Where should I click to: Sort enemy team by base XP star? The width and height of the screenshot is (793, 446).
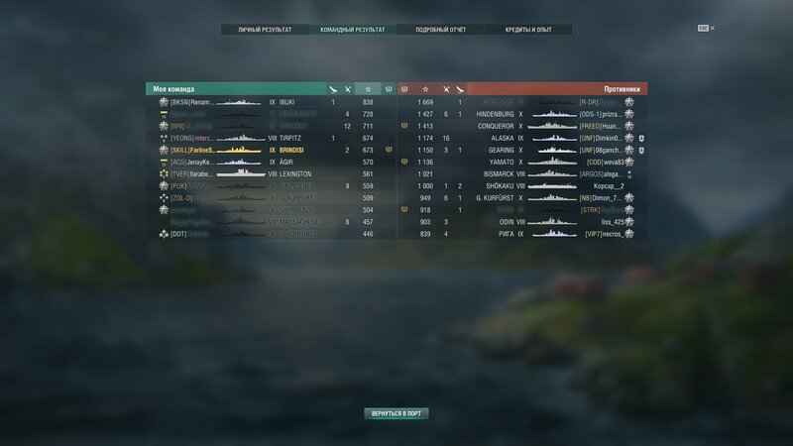pyautogui.click(x=425, y=89)
